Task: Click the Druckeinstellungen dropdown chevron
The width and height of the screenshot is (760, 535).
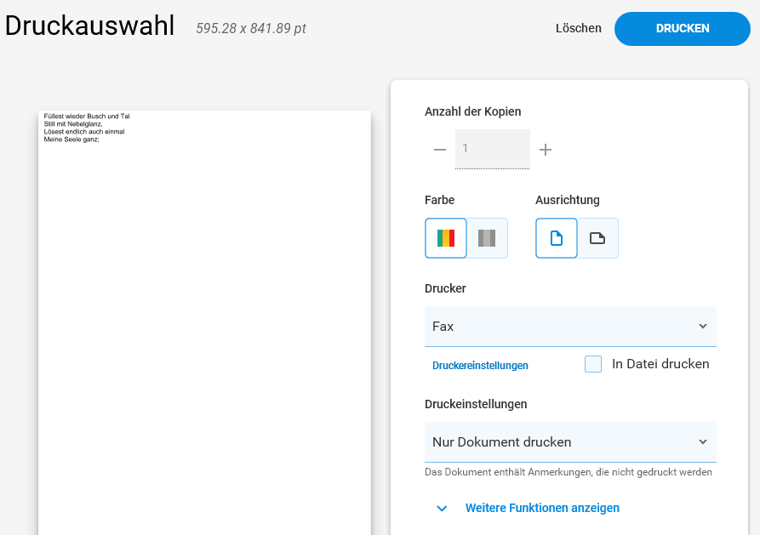Action: pyautogui.click(x=703, y=442)
